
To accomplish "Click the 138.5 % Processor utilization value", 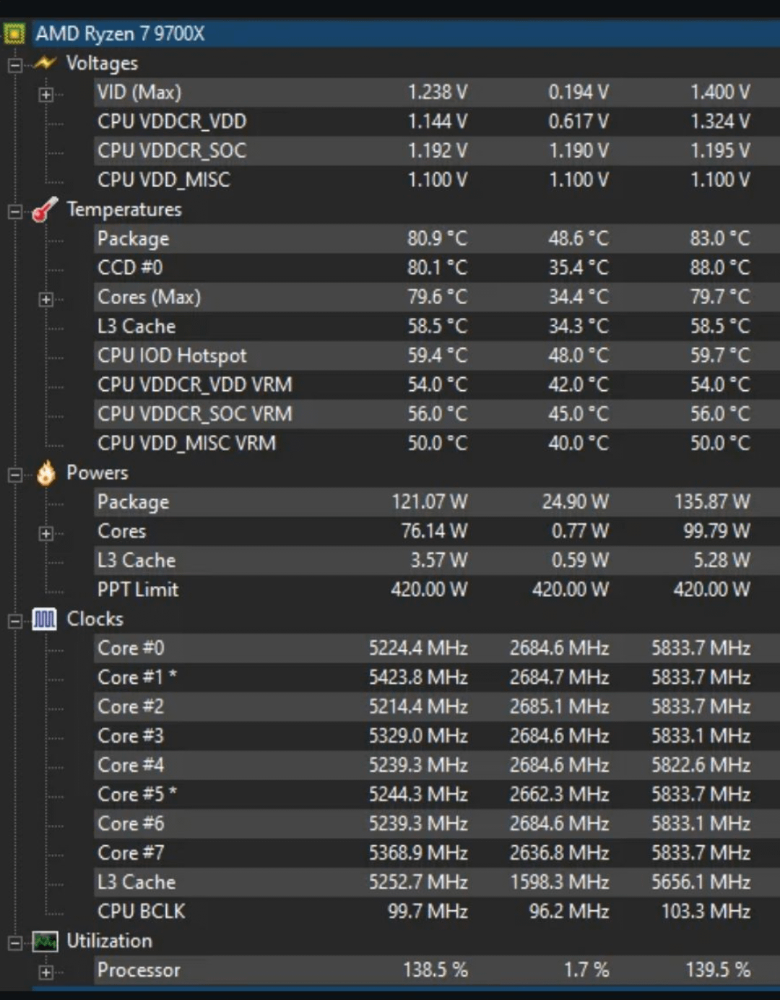I will click(435, 970).
